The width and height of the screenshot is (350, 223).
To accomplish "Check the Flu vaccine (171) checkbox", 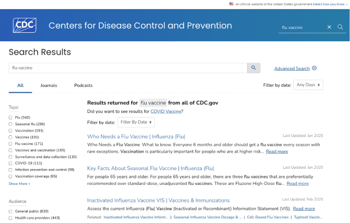I will 10,144.
